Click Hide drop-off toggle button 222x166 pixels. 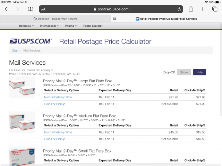tap(199, 72)
